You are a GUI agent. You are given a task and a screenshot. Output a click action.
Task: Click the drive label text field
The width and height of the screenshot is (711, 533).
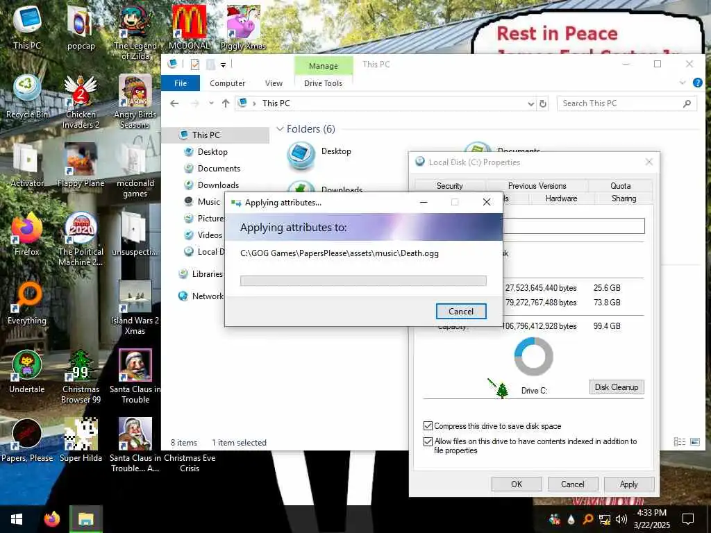574,226
